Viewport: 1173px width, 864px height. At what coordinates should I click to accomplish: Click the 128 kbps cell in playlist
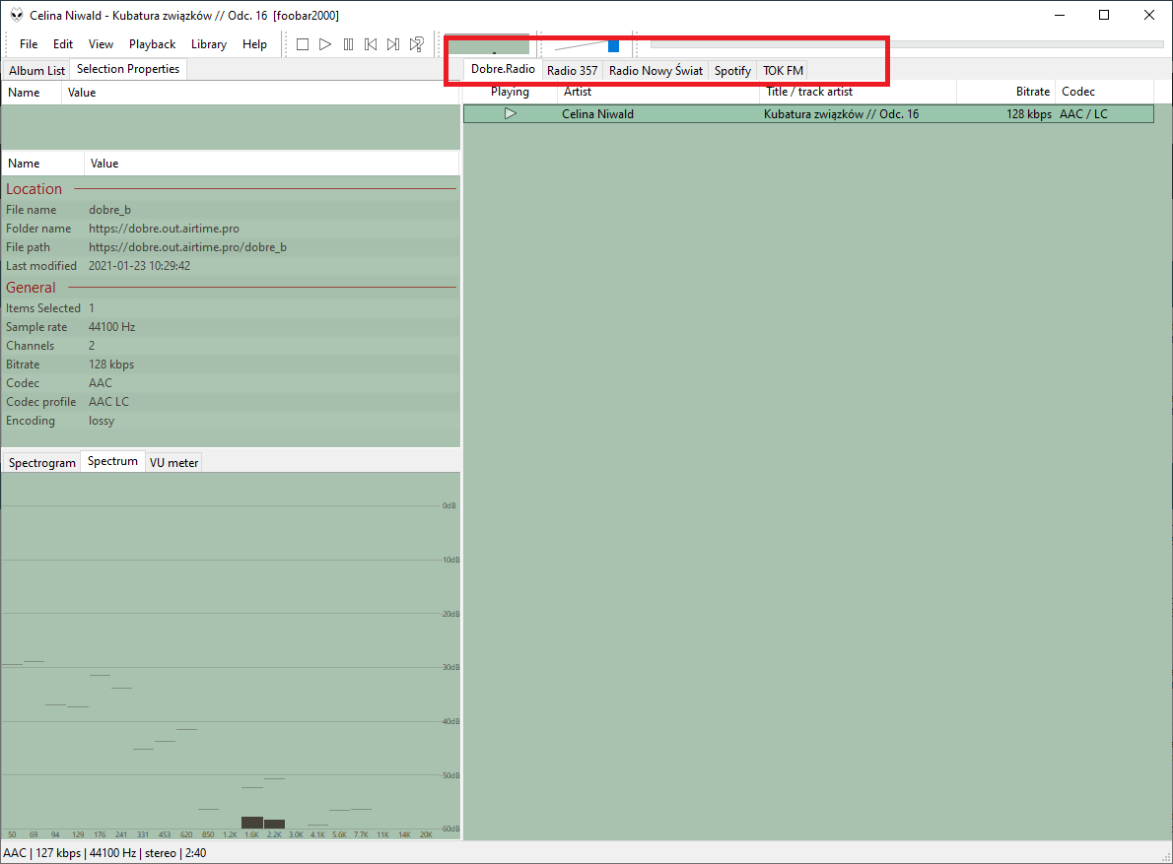click(x=1029, y=114)
